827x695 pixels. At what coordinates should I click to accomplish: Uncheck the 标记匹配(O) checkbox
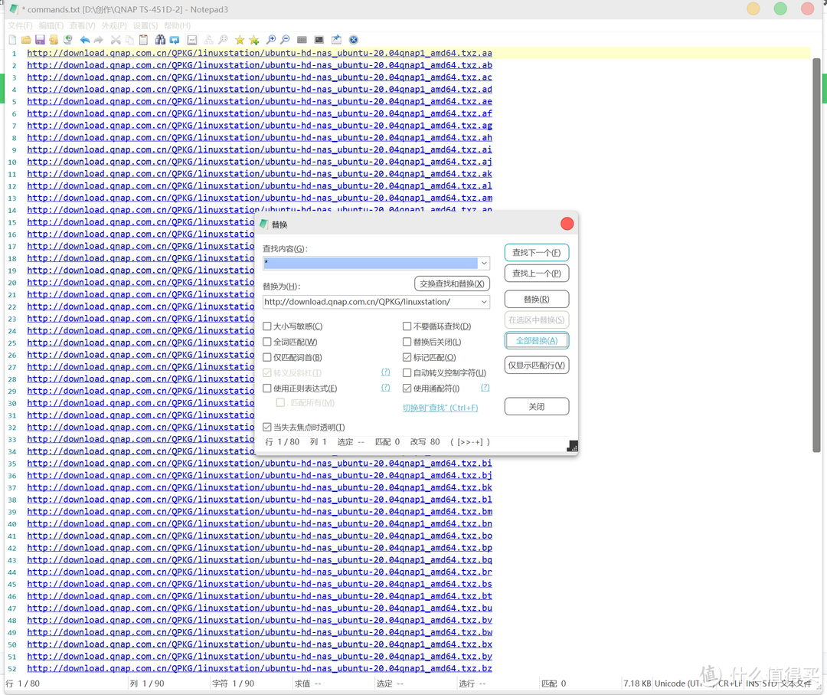pyautogui.click(x=407, y=357)
